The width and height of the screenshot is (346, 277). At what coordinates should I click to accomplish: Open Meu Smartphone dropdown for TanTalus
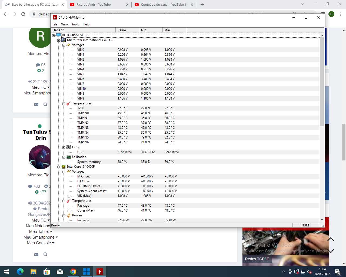pyautogui.click(x=41, y=237)
